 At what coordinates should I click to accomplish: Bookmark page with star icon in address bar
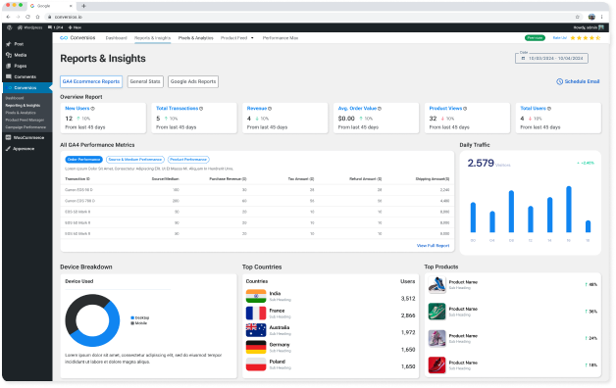pyautogui.click(x=578, y=17)
